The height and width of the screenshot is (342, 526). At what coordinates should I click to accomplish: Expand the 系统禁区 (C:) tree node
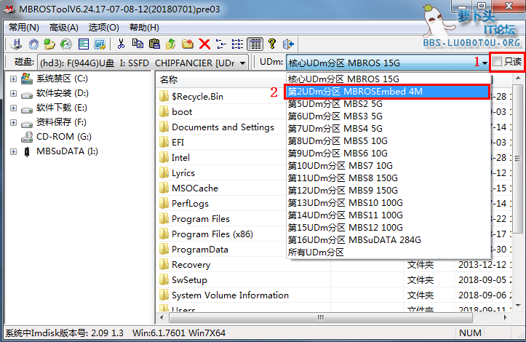[13, 79]
